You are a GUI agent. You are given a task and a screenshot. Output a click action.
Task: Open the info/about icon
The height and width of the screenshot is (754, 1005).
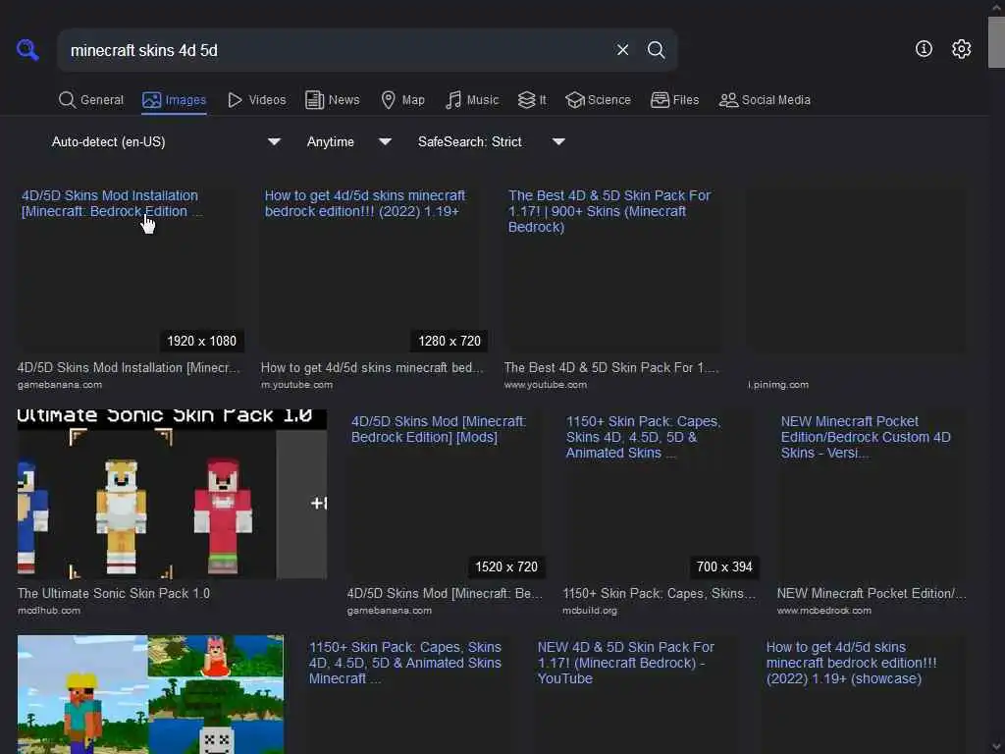click(x=924, y=49)
